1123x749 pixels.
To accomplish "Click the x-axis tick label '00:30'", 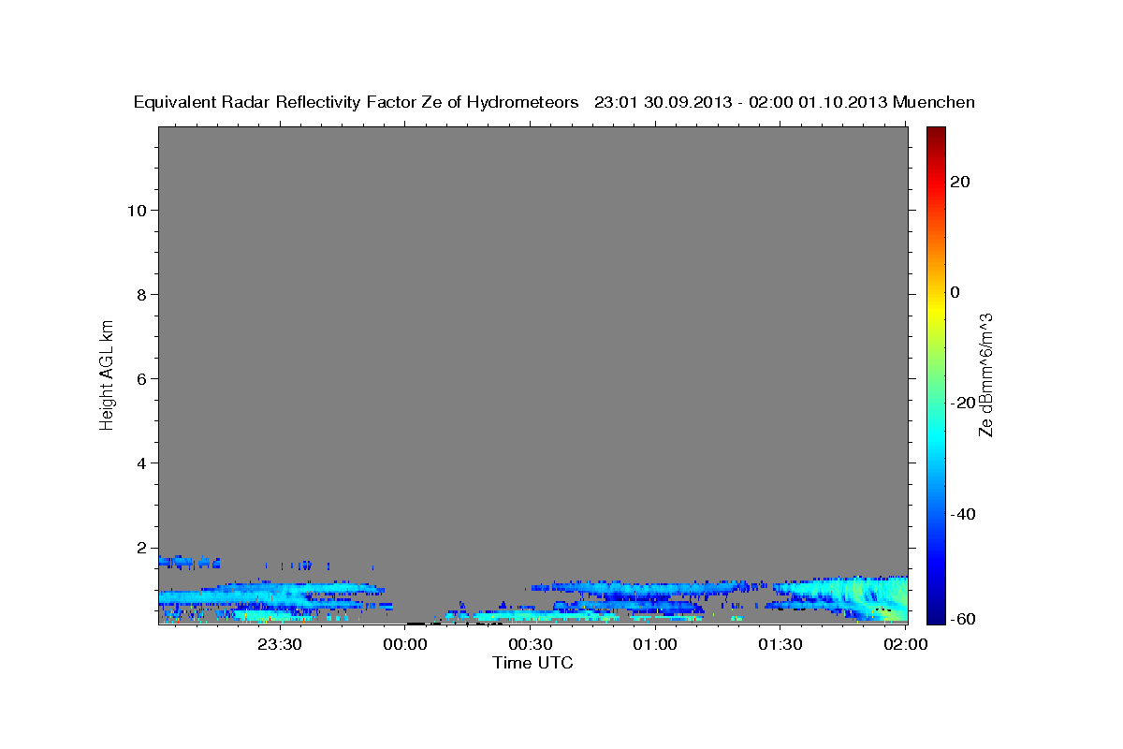I will [530, 644].
